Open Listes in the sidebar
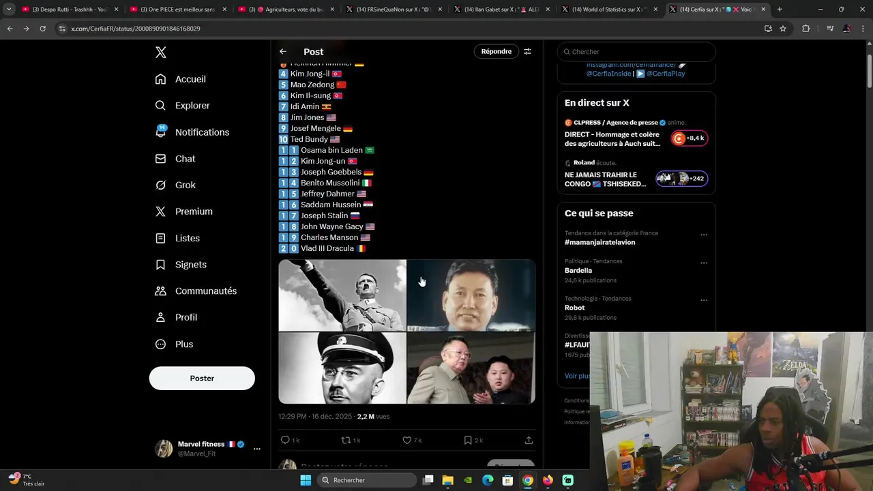Screen dimensions: 873x491 [177, 238]
